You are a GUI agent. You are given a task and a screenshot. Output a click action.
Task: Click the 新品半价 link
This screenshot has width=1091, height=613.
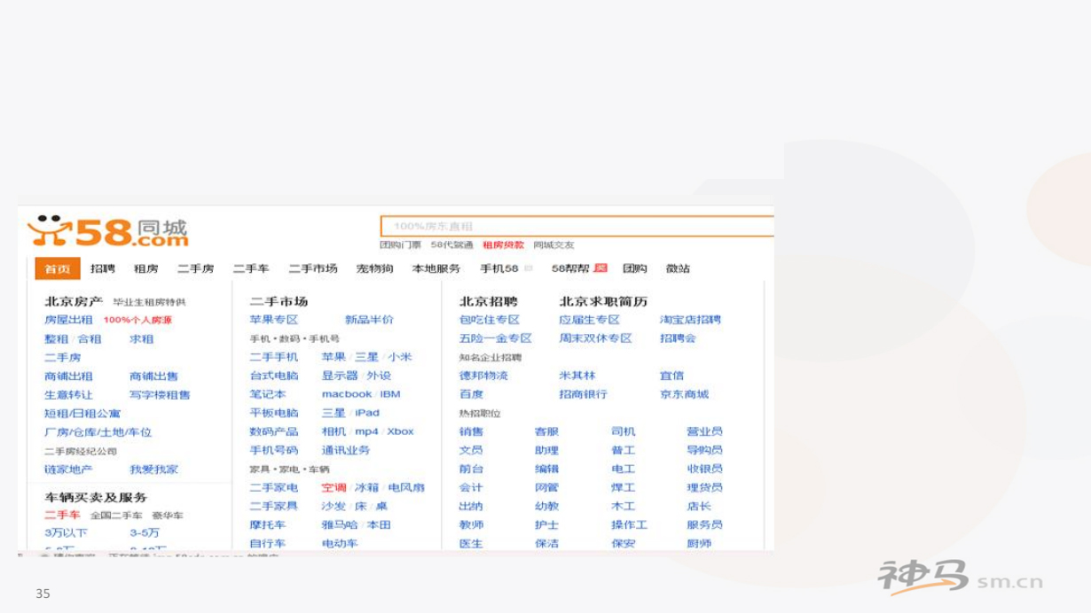coord(370,320)
